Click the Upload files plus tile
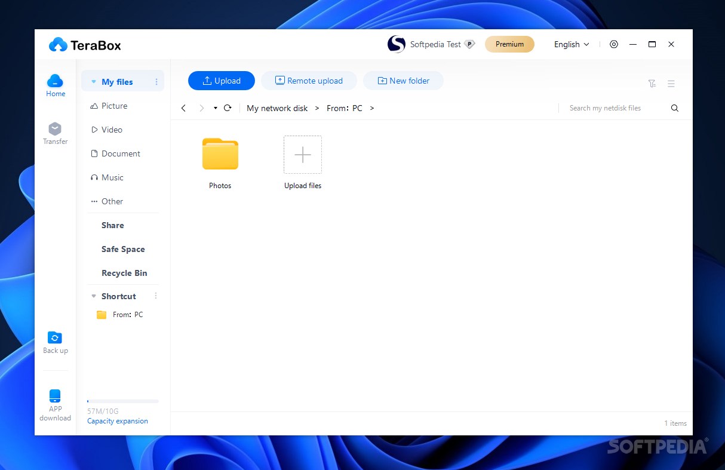This screenshot has height=470, width=725. [303, 155]
